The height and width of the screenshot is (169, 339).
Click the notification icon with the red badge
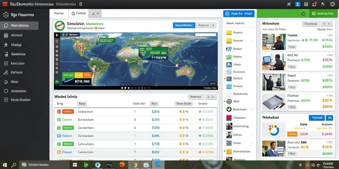pyautogui.click(x=315, y=4)
